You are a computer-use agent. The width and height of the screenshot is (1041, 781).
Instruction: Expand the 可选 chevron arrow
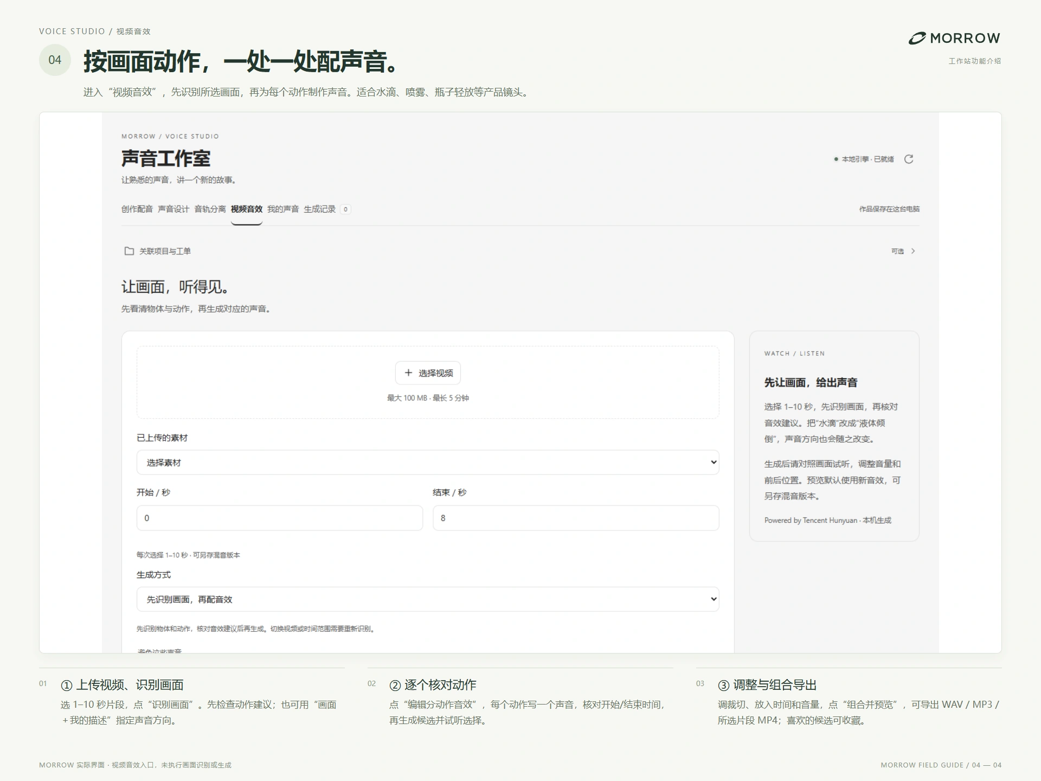tap(913, 251)
